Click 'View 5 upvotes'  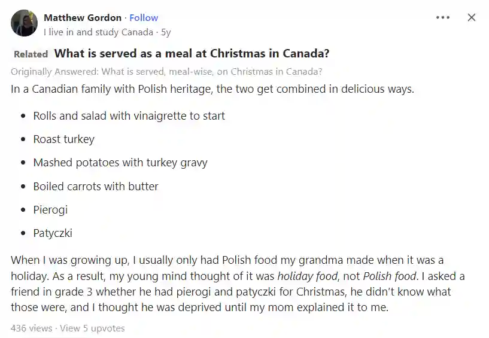point(92,328)
